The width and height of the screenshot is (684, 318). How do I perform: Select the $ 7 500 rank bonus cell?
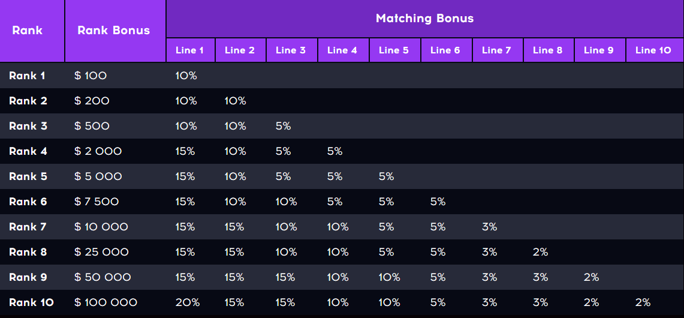[97, 202]
